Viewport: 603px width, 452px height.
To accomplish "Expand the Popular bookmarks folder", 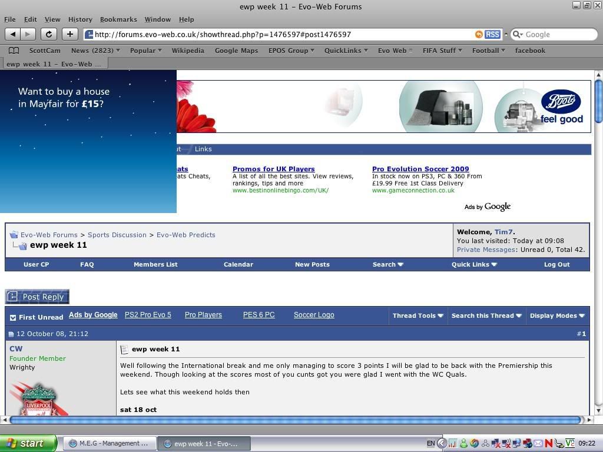I will [146, 51].
